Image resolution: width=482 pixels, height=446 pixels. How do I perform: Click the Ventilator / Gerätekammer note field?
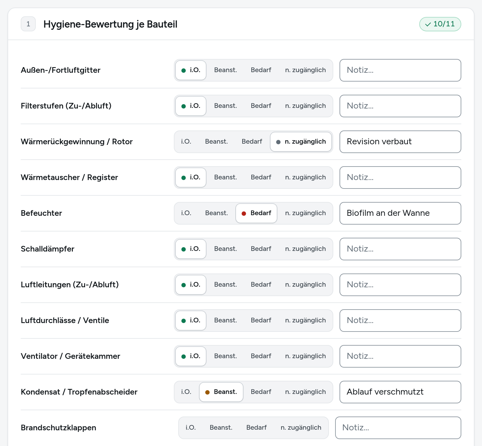400,356
